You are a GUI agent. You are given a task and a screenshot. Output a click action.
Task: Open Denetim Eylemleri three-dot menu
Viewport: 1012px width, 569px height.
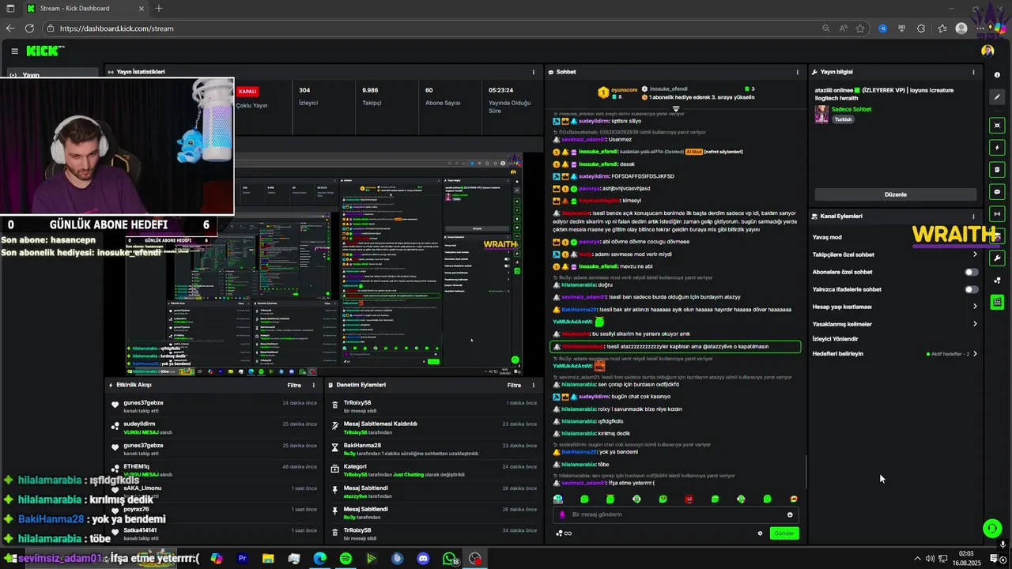pos(534,385)
